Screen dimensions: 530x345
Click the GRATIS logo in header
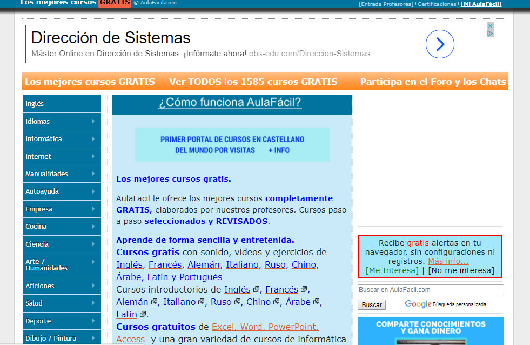[115, 3]
